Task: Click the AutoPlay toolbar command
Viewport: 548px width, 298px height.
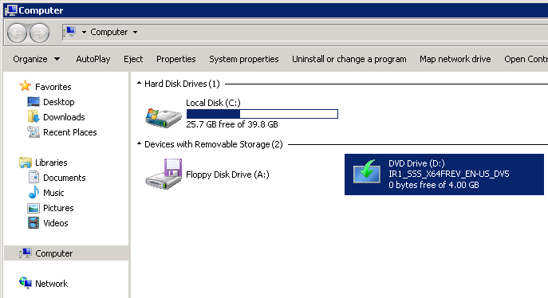Action: (x=93, y=59)
